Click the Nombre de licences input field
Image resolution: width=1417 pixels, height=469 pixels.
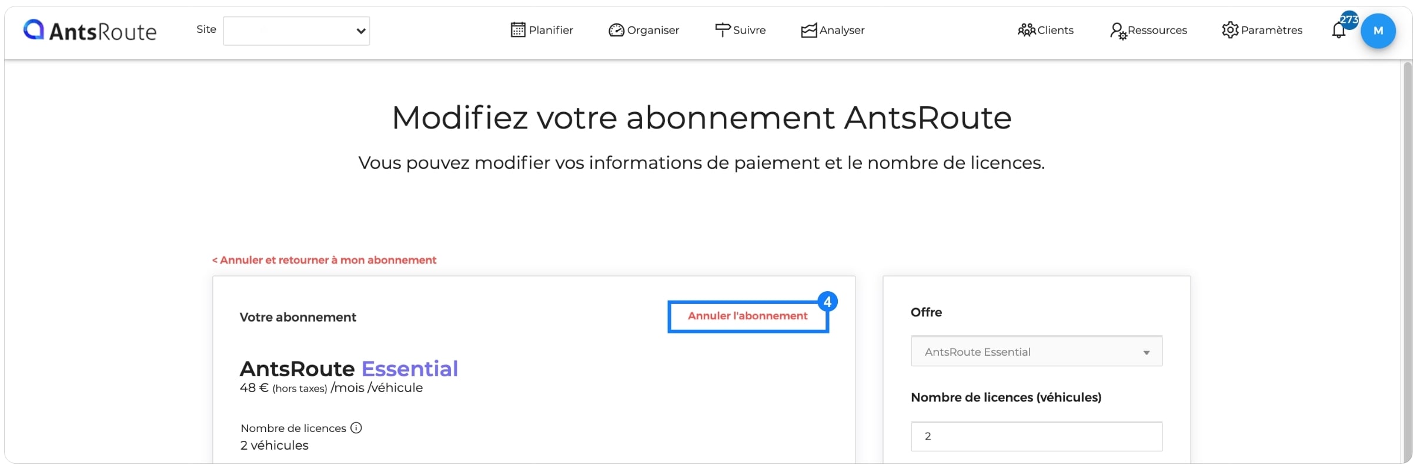1037,436
